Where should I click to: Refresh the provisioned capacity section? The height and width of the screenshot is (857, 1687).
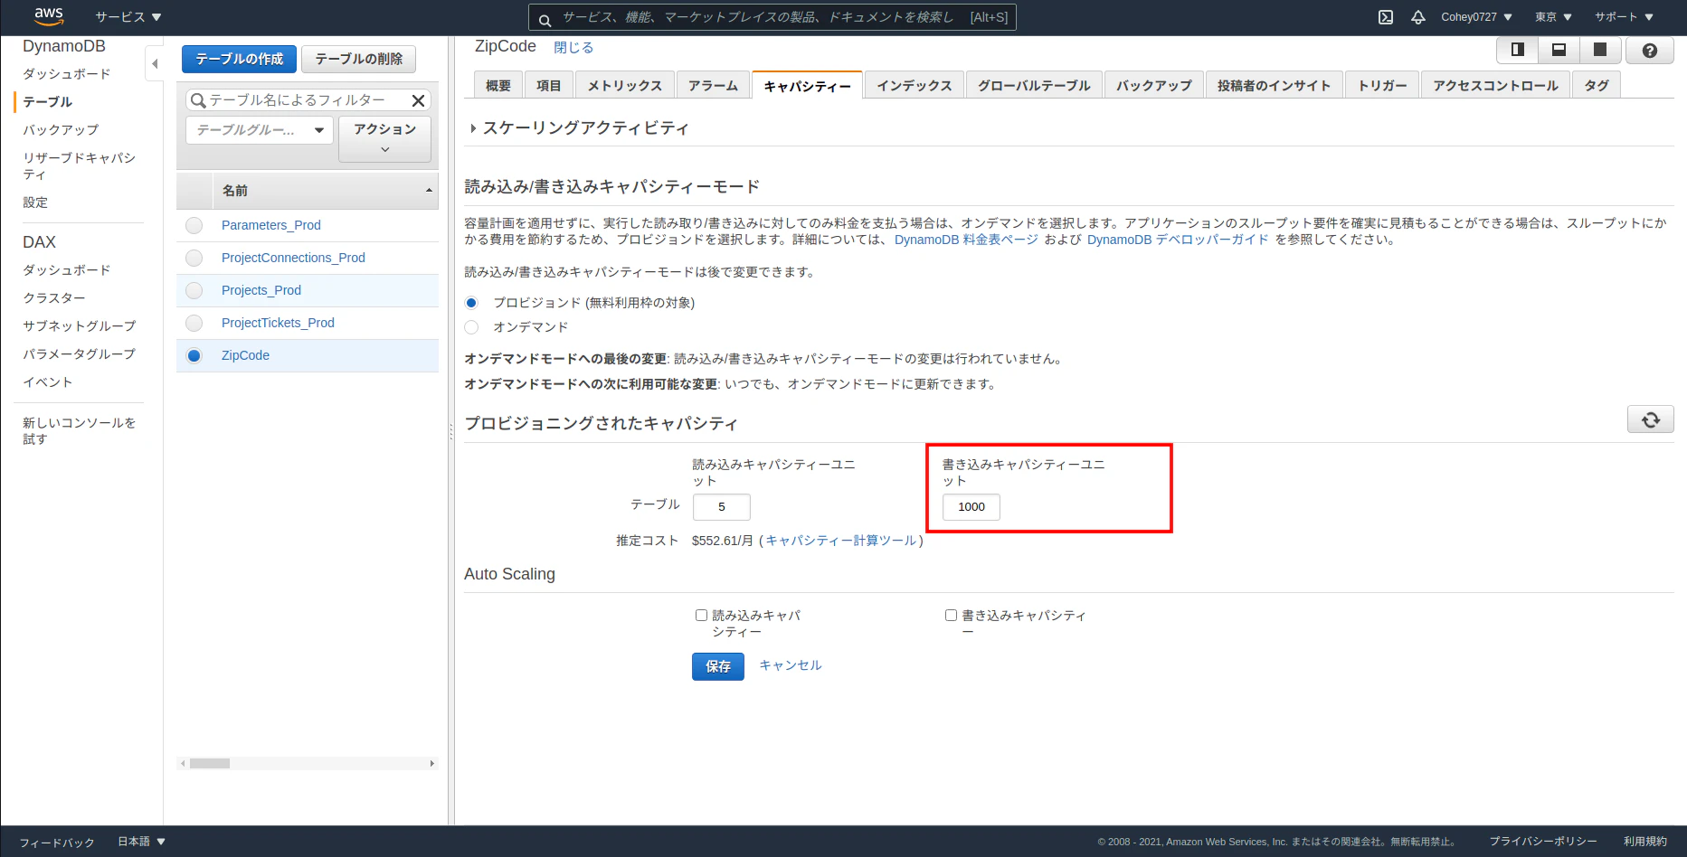click(x=1651, y=419)
